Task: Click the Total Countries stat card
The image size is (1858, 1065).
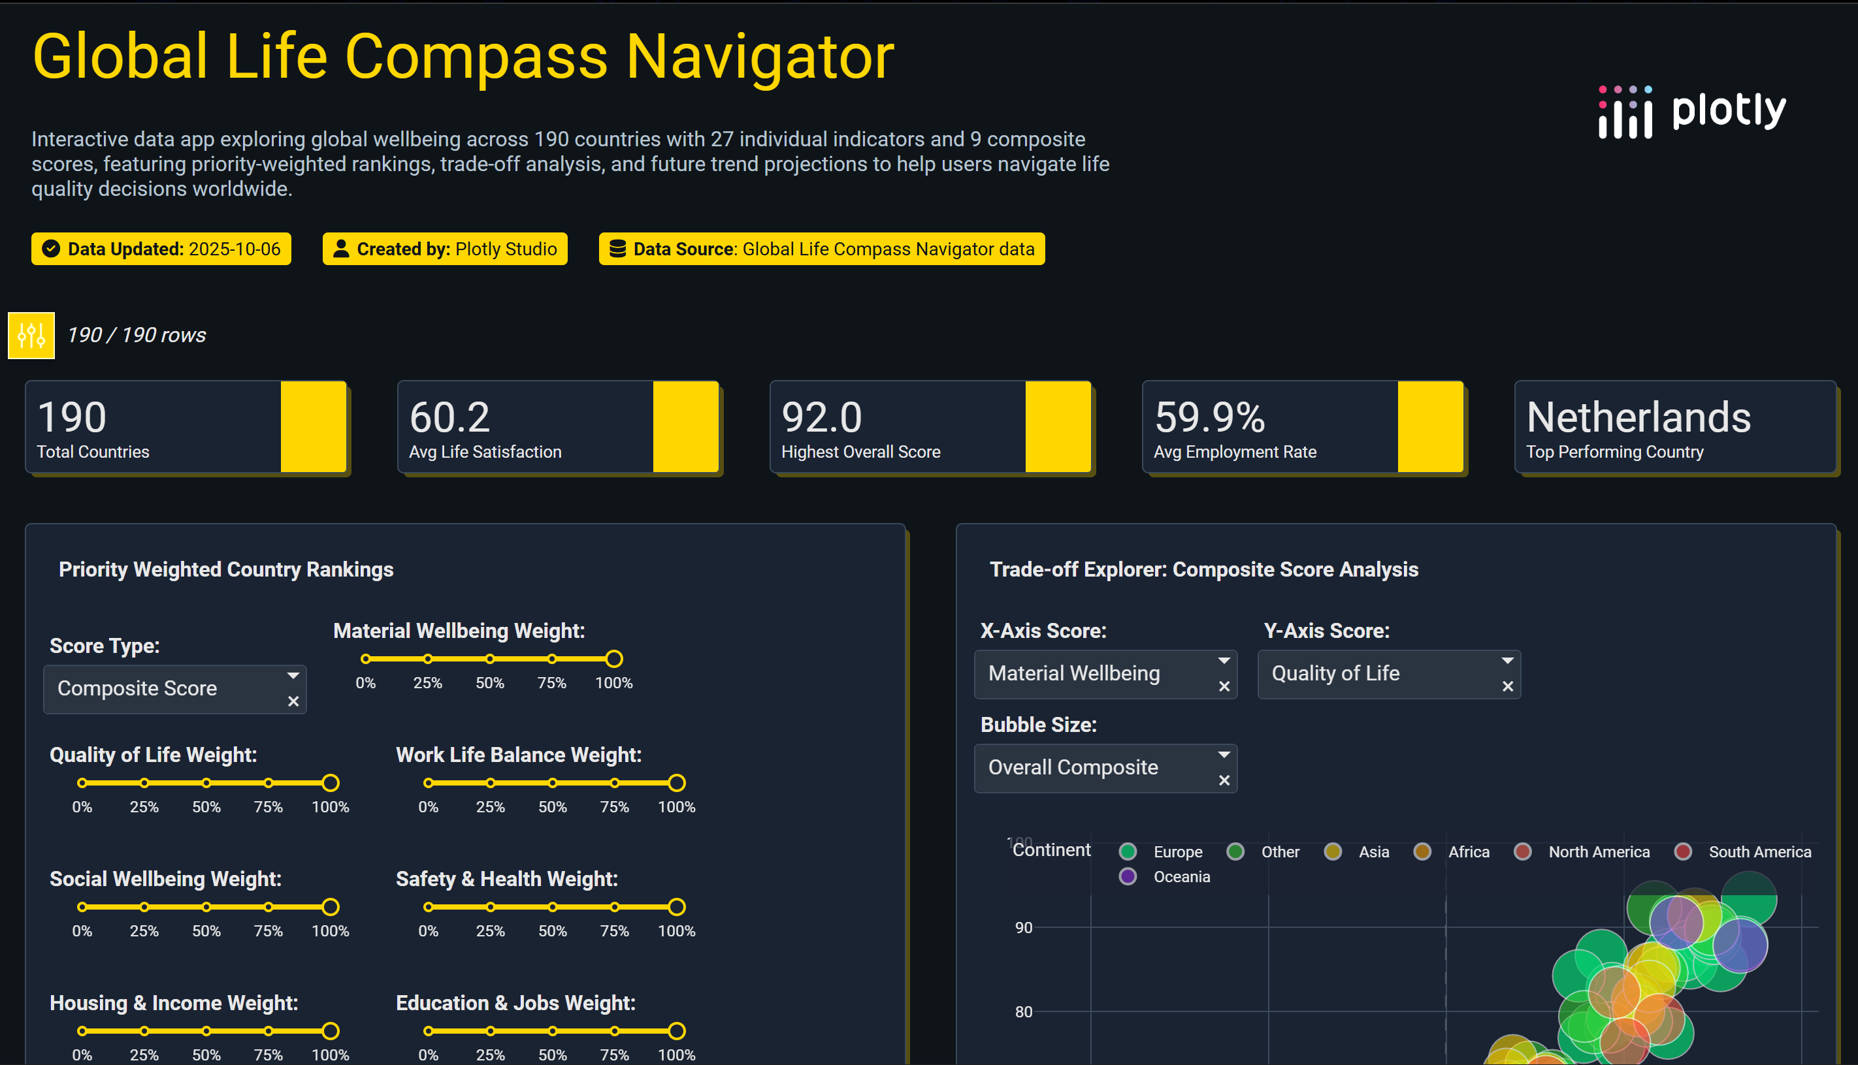Action: coord(186,426)
